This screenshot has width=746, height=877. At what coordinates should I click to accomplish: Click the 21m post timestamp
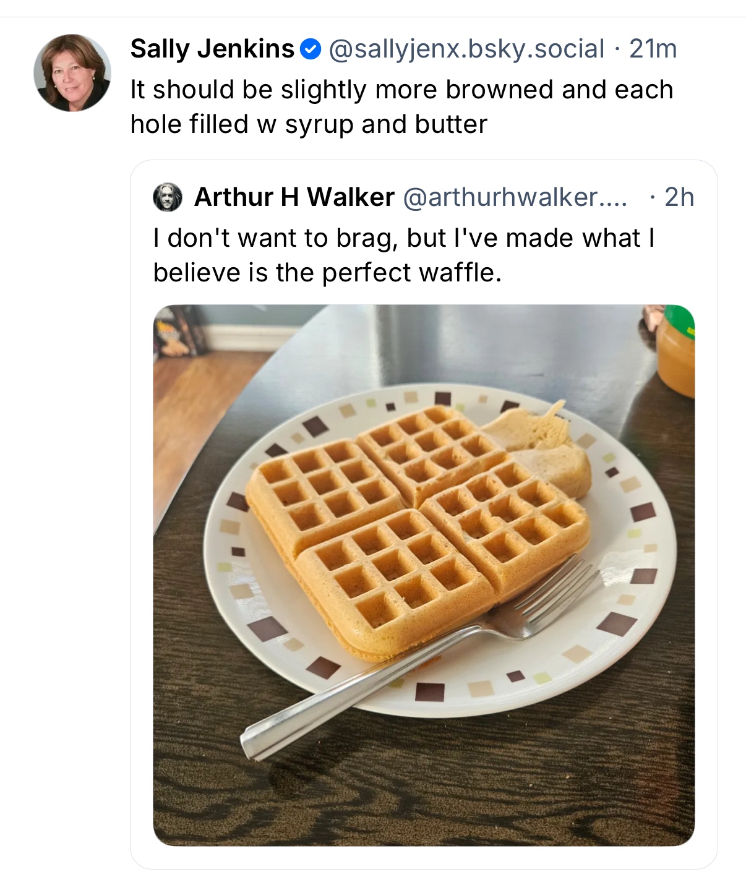pyautogui.click(x=653, y=49)
